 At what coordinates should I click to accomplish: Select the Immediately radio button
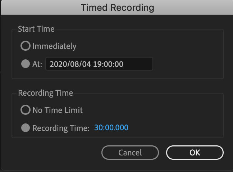click(26, 46)
